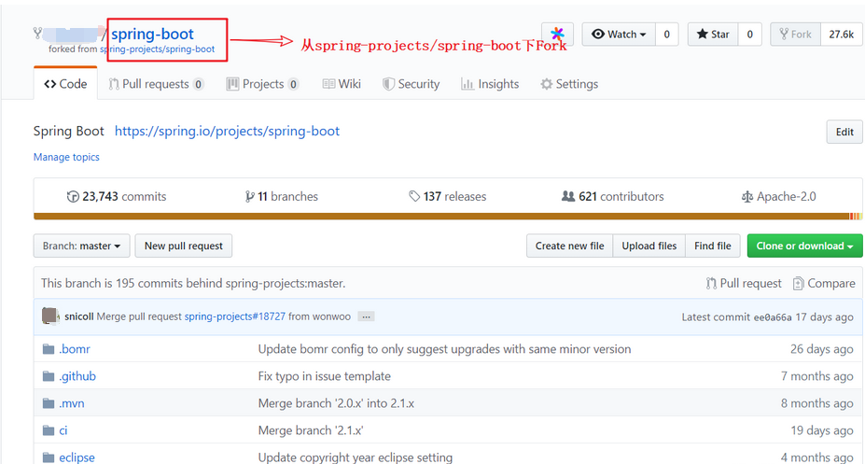
Task: Open the spring.io/projects/spring-boot link
Action: tap(228, 131)
